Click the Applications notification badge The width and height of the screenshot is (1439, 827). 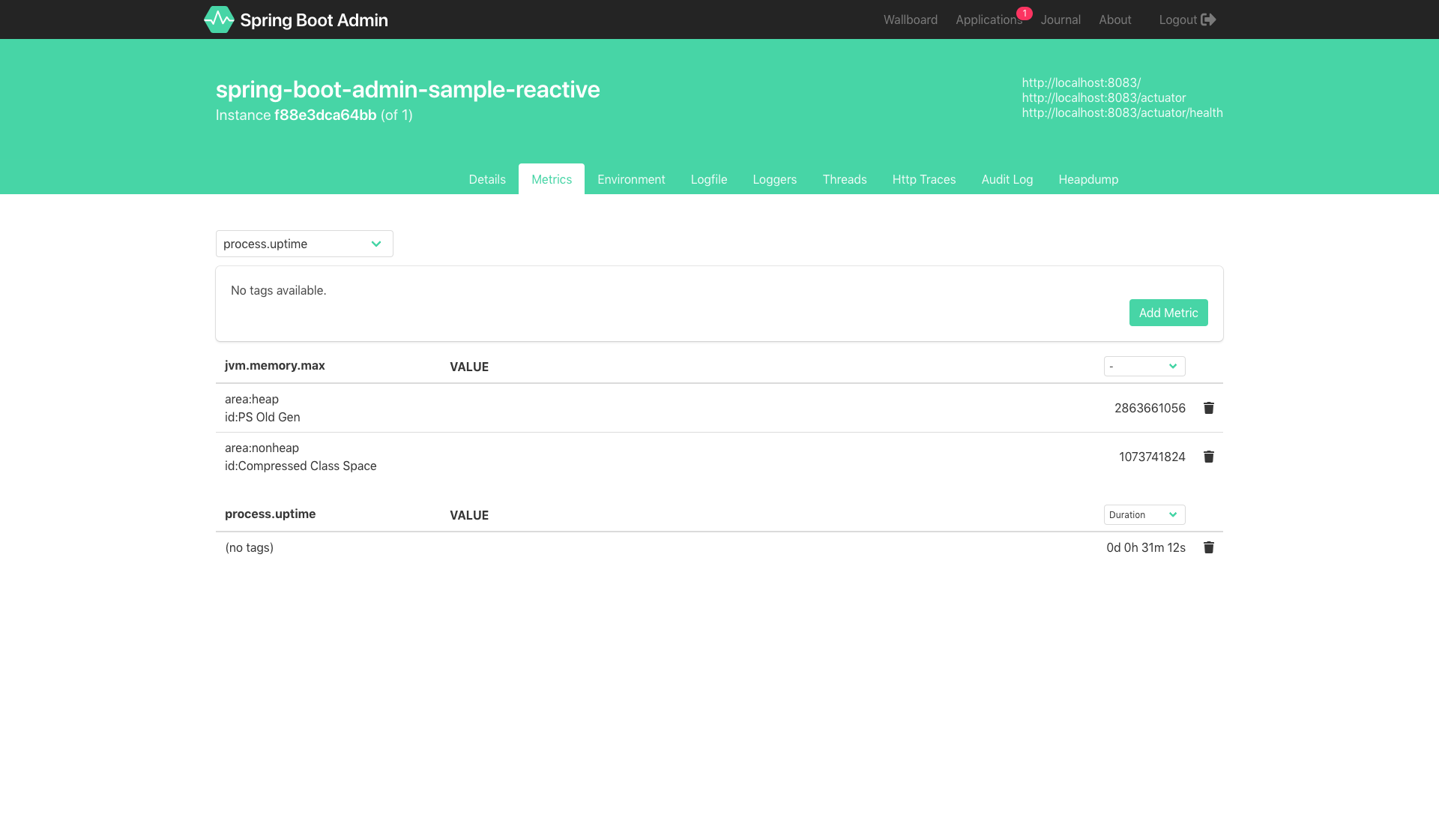pos(1025,13)
